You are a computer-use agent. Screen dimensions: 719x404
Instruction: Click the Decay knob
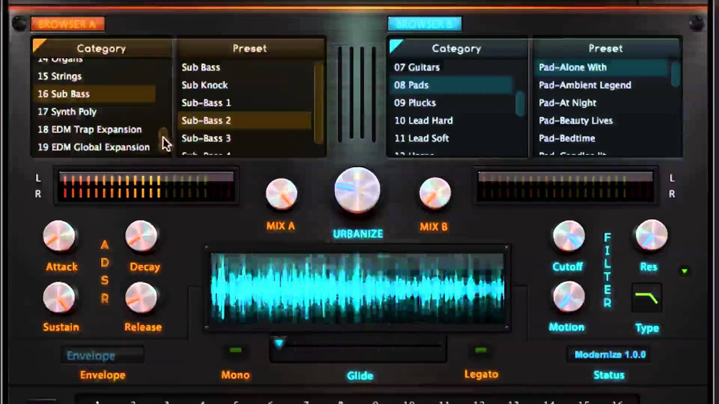click(141, 237)
